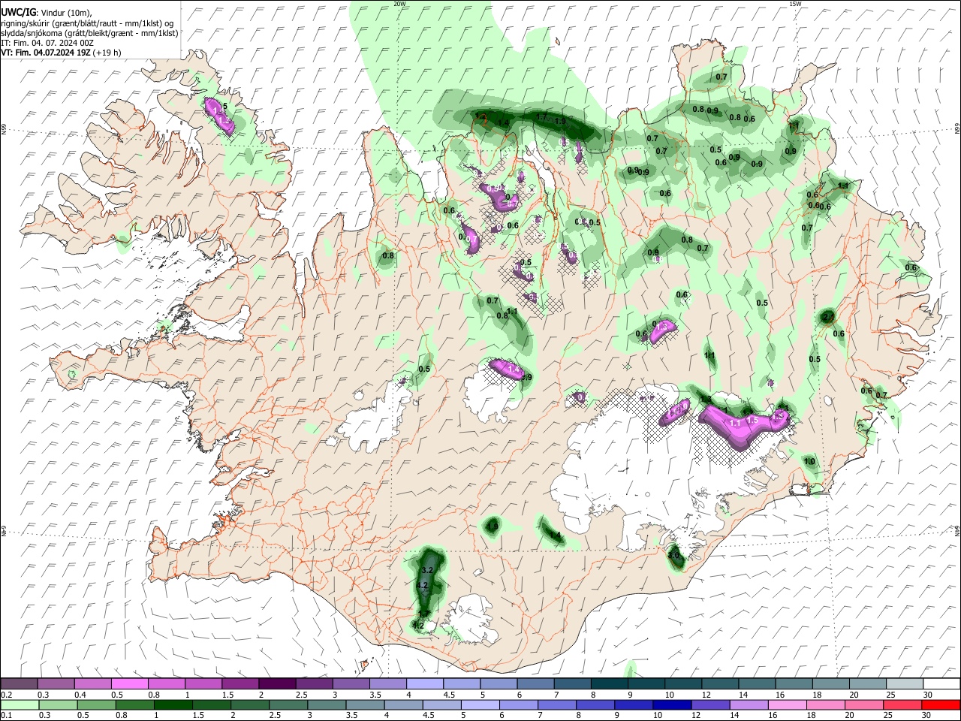Pick darkest green rain swatch between 1 and 1.5

(x=172, y=704)
